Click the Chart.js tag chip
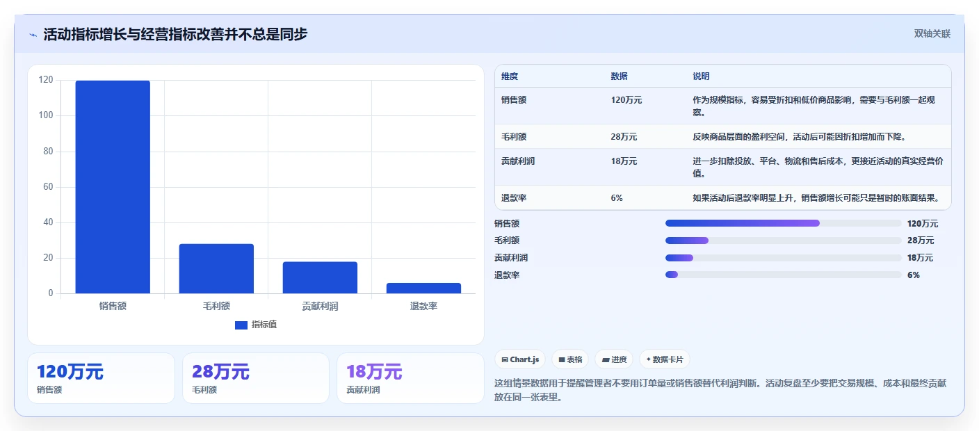This screenshot has height=431, width=979. [x=520, y=359]
